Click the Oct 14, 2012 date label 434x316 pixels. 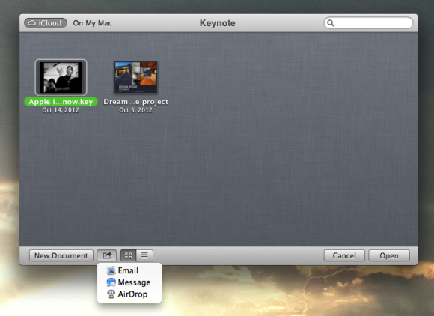pyautogui.click(x=61, y=110)
